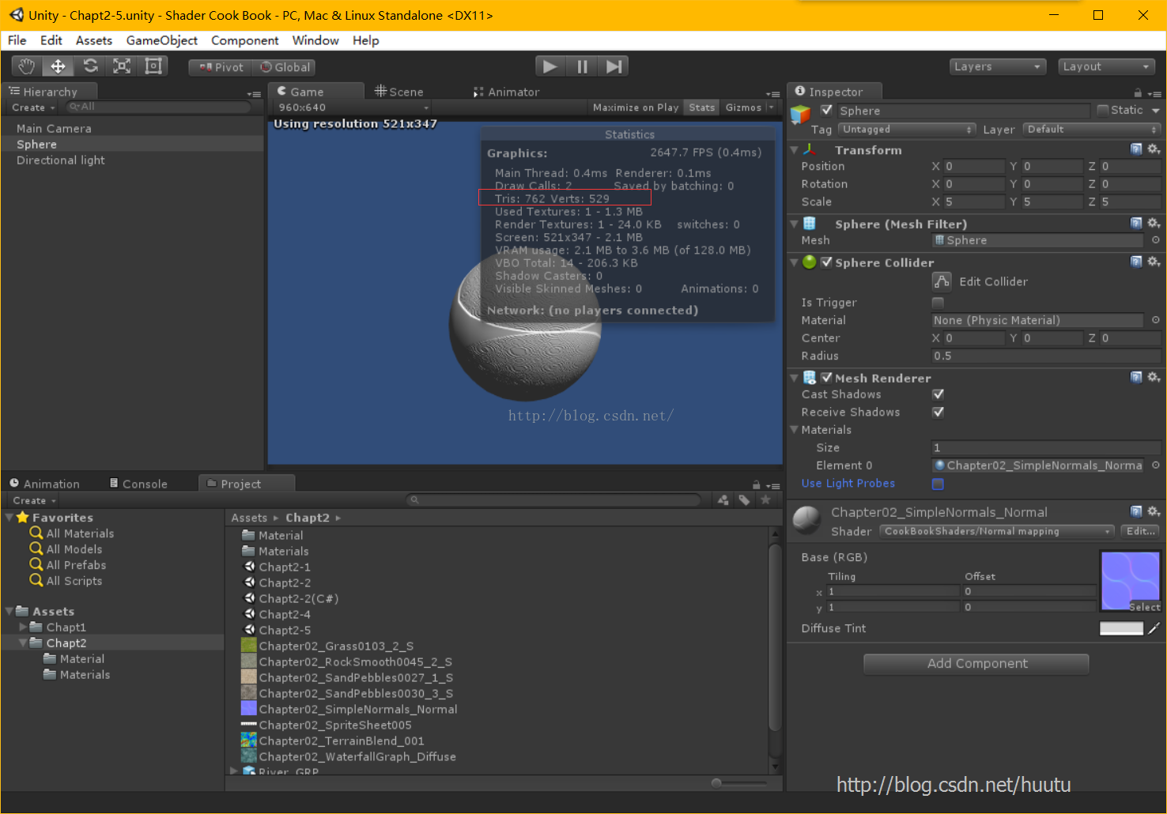This screenshot has height=814, width=1167.
Task: Toggle Mesh Renderer enabled checkbox
Action: click(827, 378)
